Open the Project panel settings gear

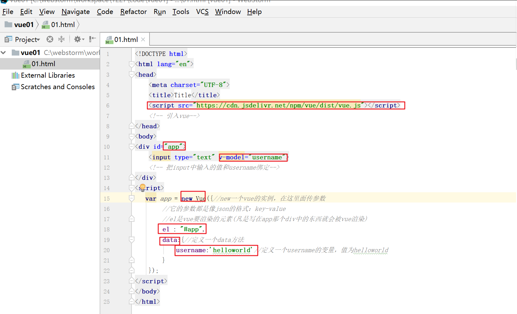(x=79, y=39)
